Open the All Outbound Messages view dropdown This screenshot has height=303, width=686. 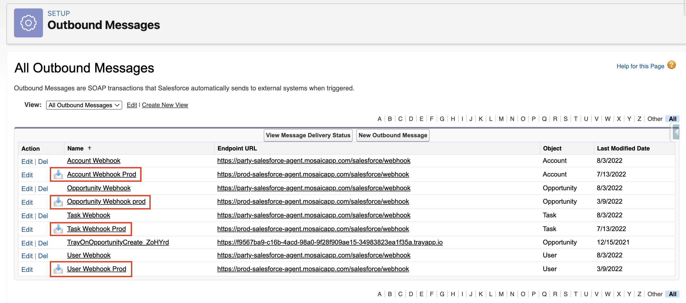(84, 105)
